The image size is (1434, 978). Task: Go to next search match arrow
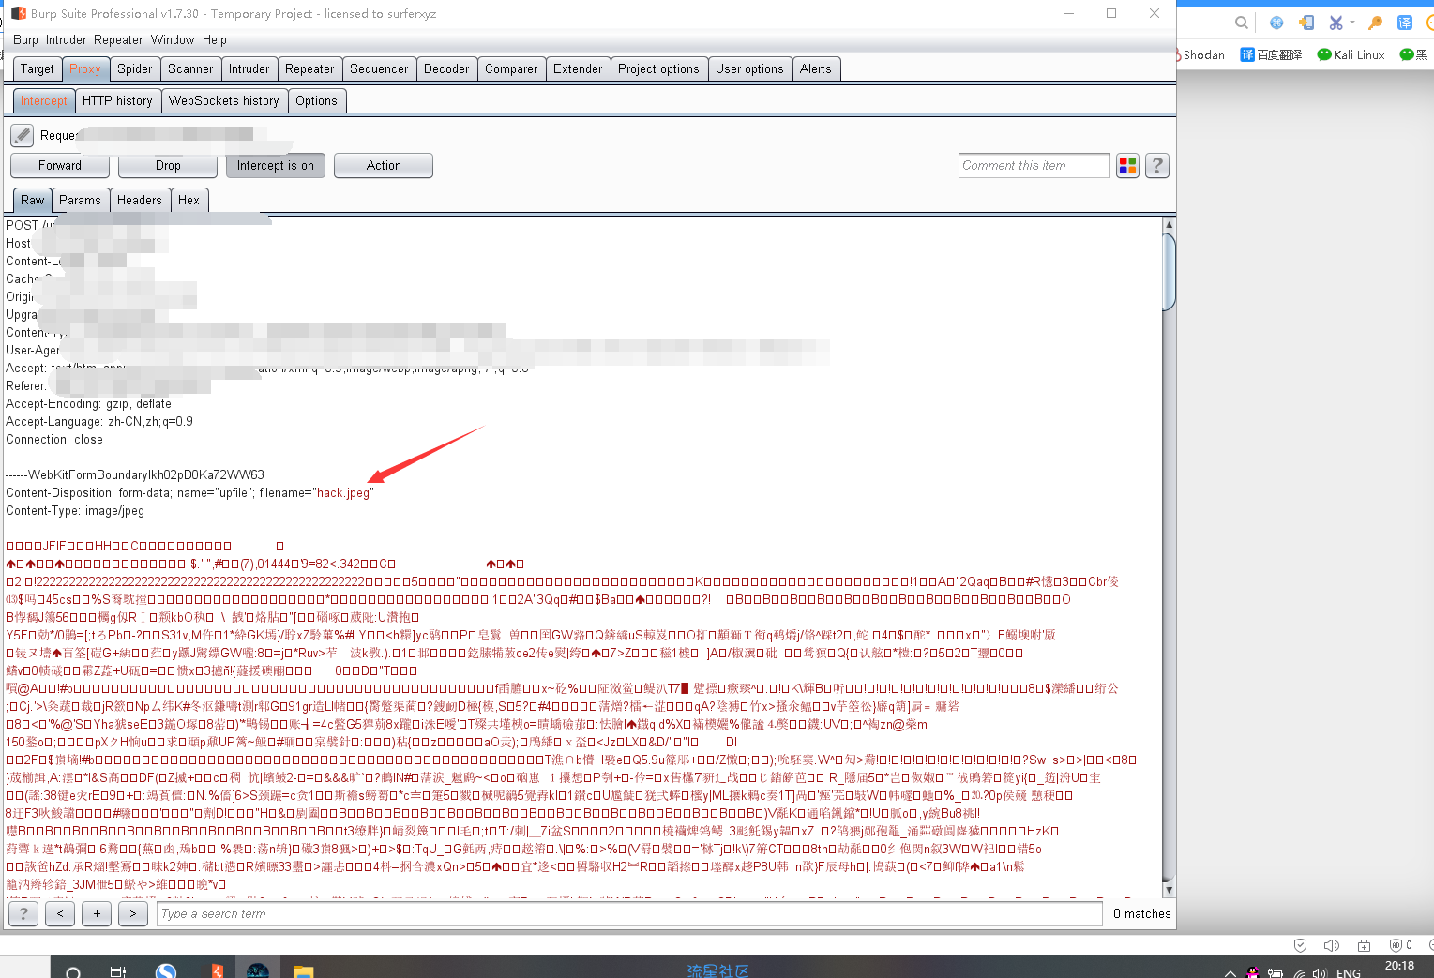[x=133, y=913]
